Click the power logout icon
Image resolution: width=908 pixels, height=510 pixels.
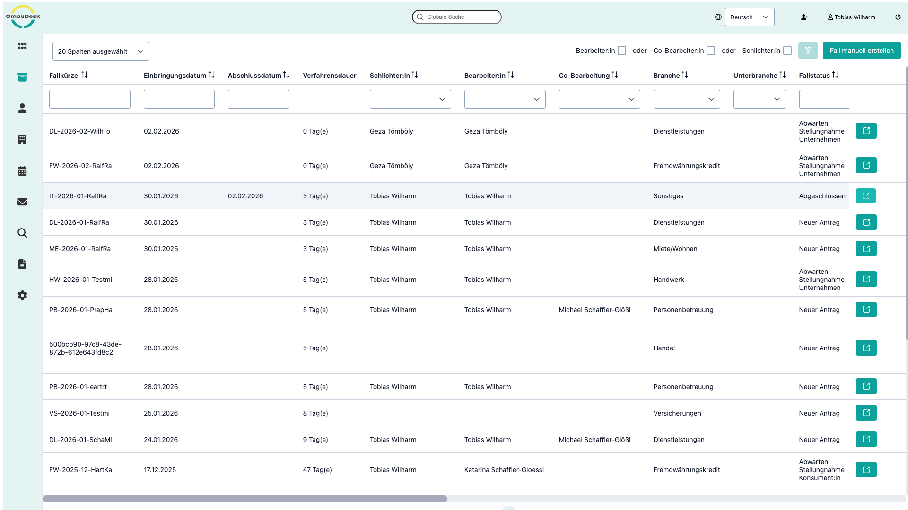tap(898, 17)
